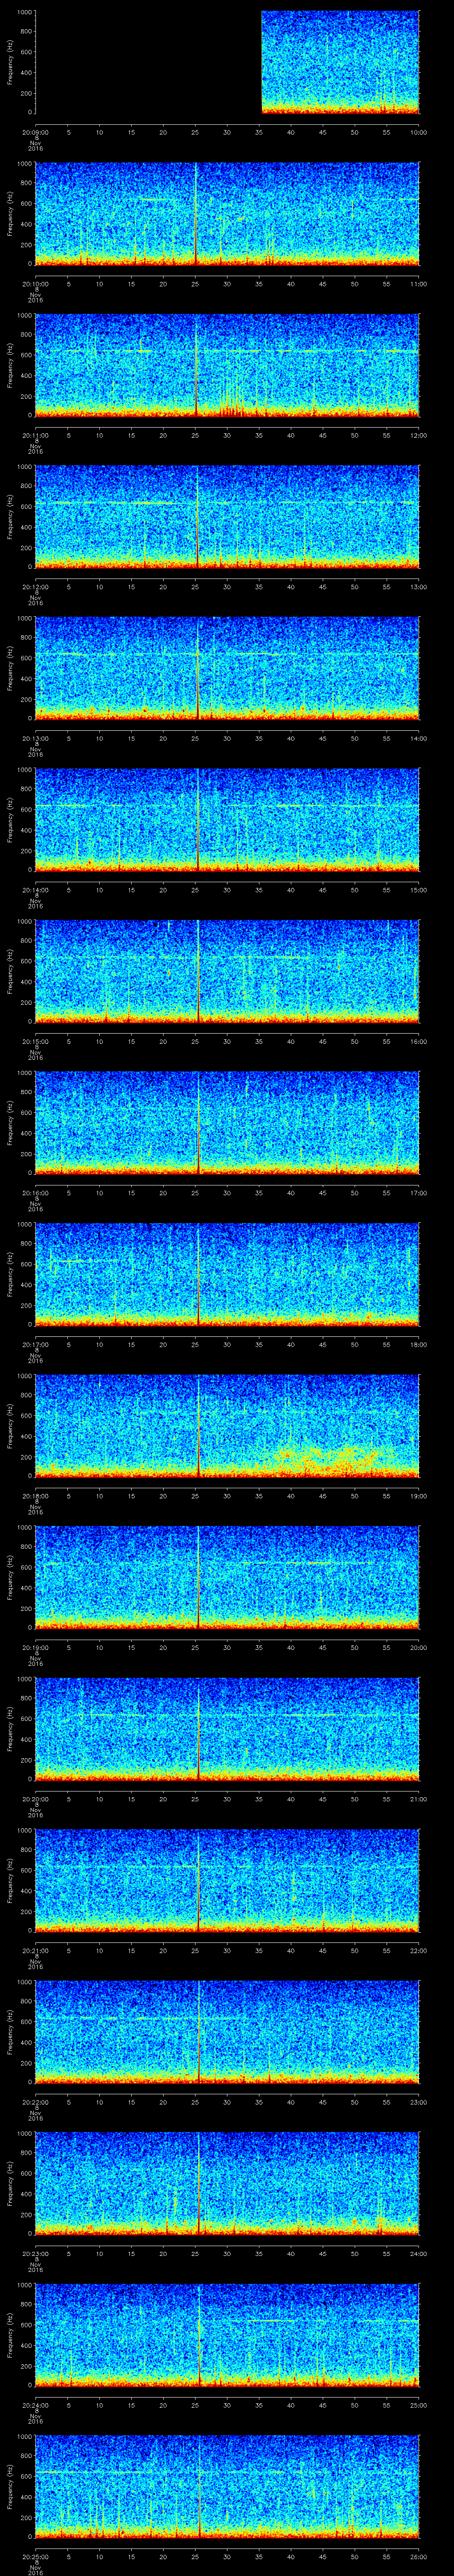Click the 20:17:00 time axis label
The width and height of the screenshot is (454, 2576).
(35, 1345)
